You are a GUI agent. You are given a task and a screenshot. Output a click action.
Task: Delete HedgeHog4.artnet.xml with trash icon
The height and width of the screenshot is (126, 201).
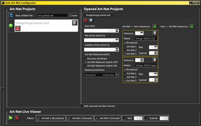(x=75, y=23)
